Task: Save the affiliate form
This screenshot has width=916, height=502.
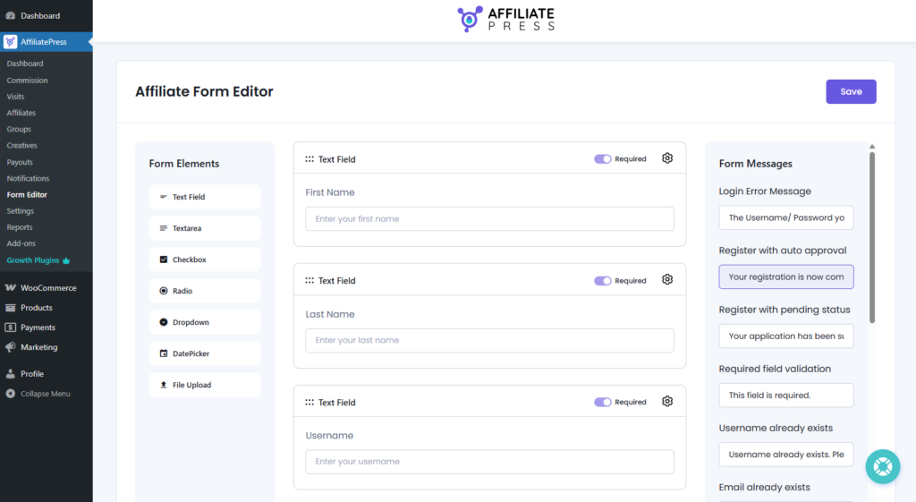Action: click(851, 92)
